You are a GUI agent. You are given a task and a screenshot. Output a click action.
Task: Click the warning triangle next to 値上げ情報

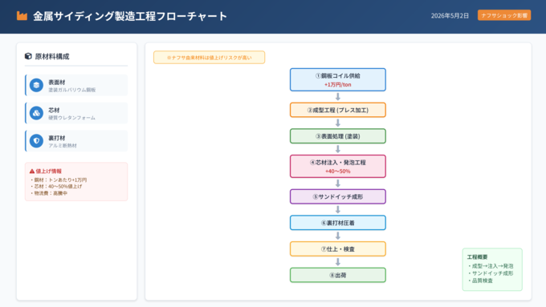click(32, 171)
